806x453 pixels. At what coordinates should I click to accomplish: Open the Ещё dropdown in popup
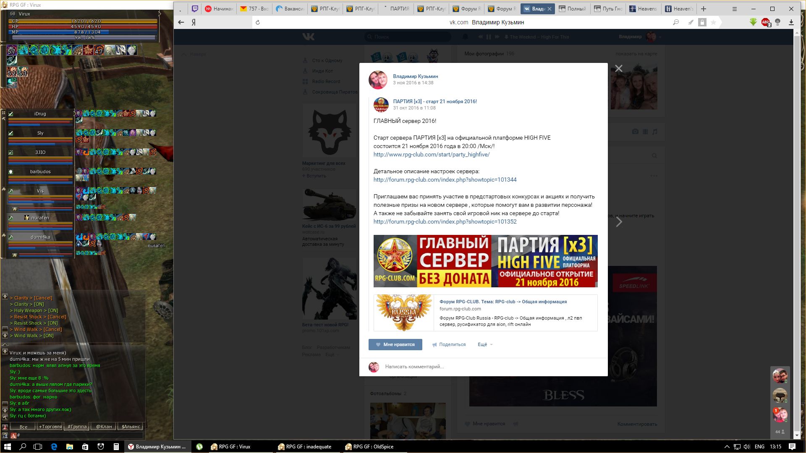[485, 344]
